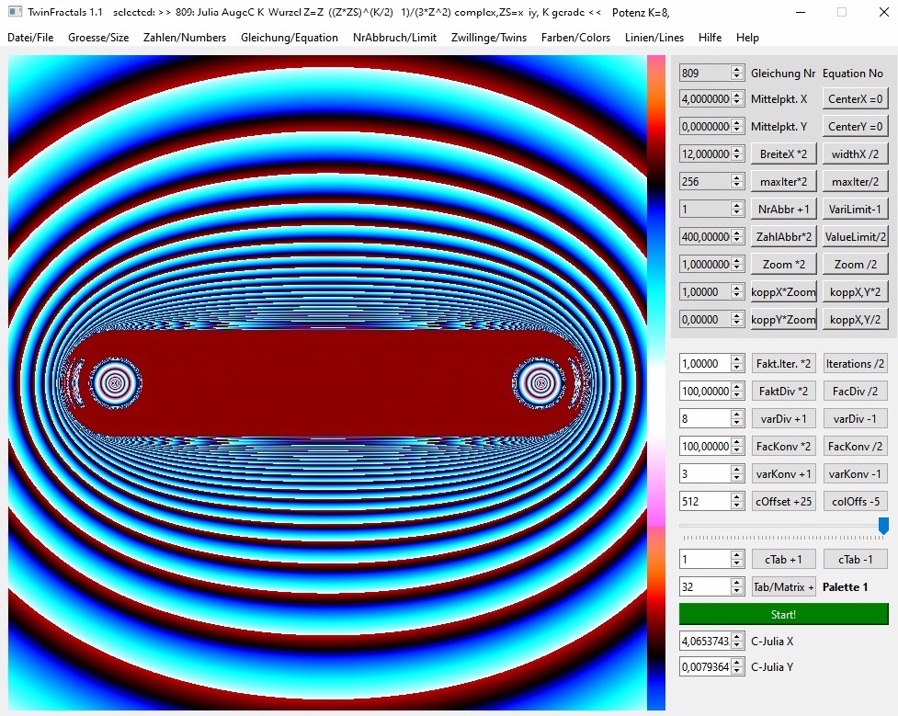The image size is (898, 716).
Task: Focus the Equation No field showing 809
Action: pyautogui.click(x=711, y=73)
